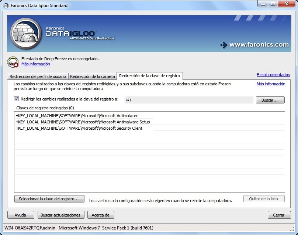Viewport: 298px width, 235px height.
Task: Select the Microsoft Antimalware registry key row
Action: point(149,116)
